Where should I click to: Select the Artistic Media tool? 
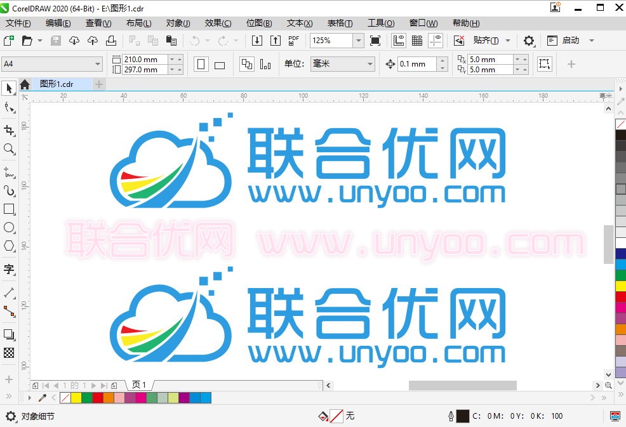coord(9,191)
